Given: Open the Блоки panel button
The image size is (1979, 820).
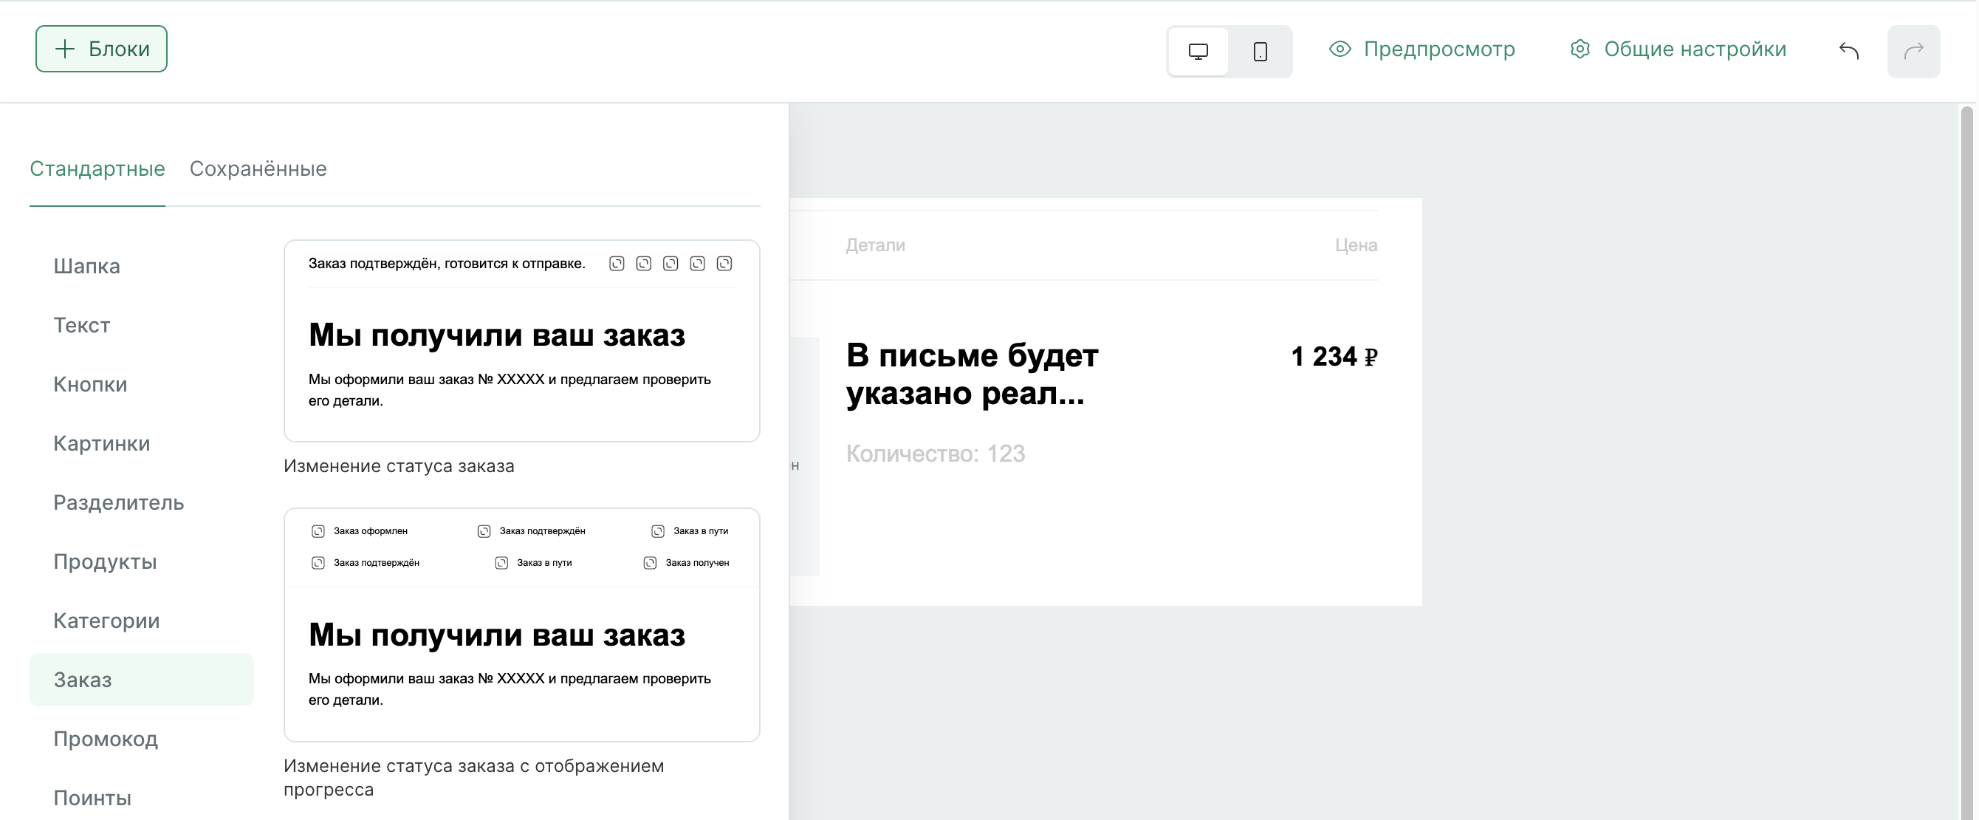Looking at the screenshot, I should pyautogui.click(x=100, y=49).
